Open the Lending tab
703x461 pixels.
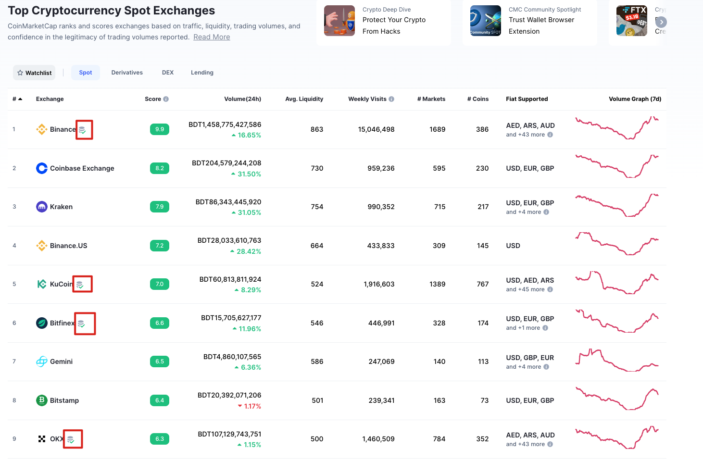click(x=202, y=73)
